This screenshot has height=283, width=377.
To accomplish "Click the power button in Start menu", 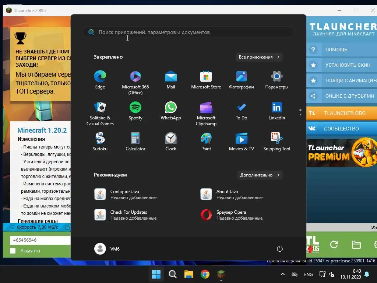I will coord(280,249).
